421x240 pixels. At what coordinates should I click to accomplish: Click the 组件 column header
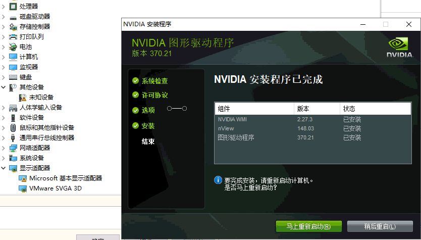pyautogui.click(x=254, y=109)
